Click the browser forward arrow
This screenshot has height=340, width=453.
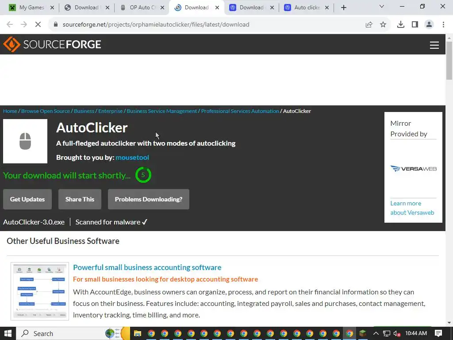coord(24,25)
